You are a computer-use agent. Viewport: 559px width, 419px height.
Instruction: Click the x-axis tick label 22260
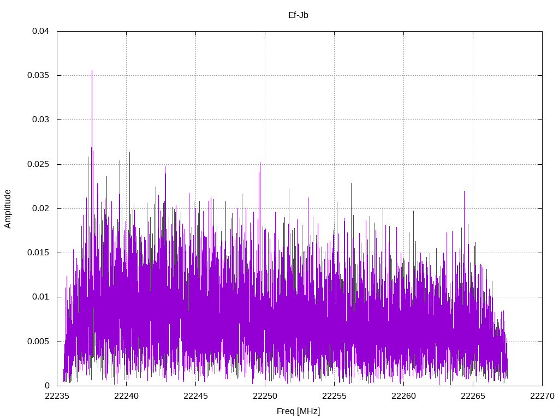403,396
